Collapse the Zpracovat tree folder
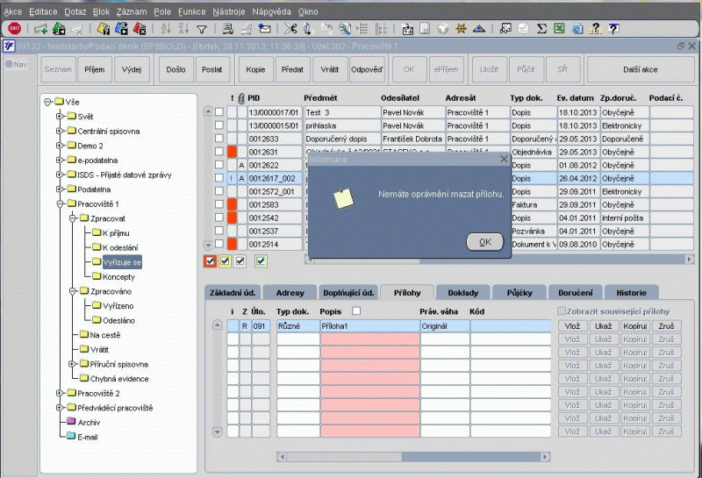Screen dimensions: 702x478 (x=72, y=218)
